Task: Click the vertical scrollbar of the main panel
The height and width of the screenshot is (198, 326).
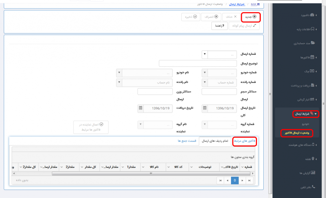Action: tap(270, 93)
